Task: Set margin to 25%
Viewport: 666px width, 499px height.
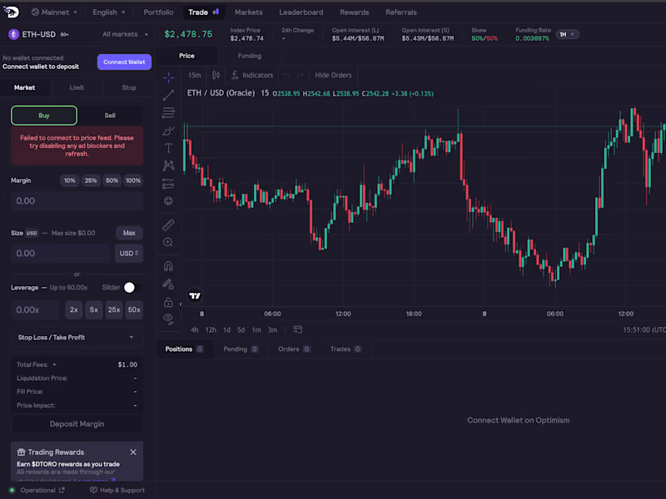Action: point(91,180)
